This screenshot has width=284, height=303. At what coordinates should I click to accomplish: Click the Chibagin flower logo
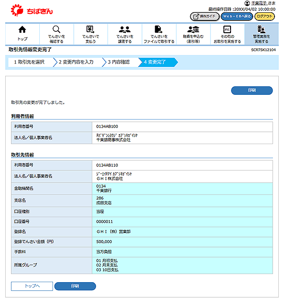tap(17, 10)
